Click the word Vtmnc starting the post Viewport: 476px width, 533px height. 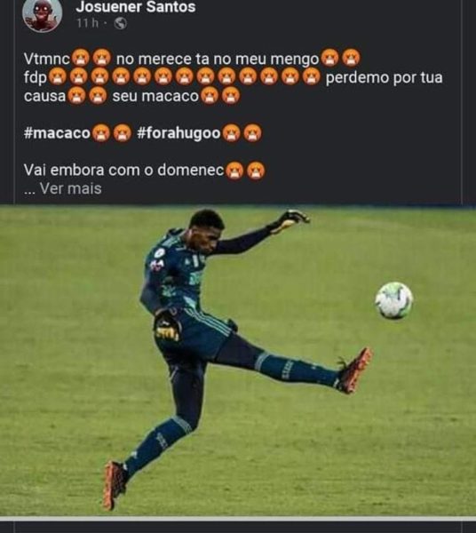46,60
